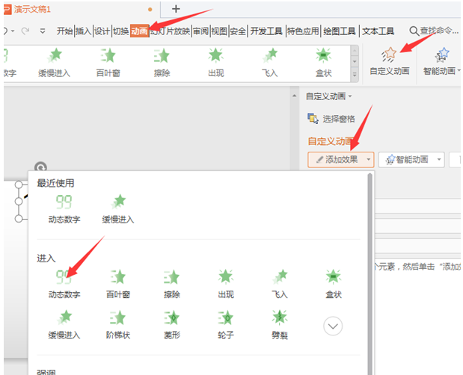The image size is (463, 375).
Task: Open the 自定义动画 star icon button
Action: (x=390, y=61)
